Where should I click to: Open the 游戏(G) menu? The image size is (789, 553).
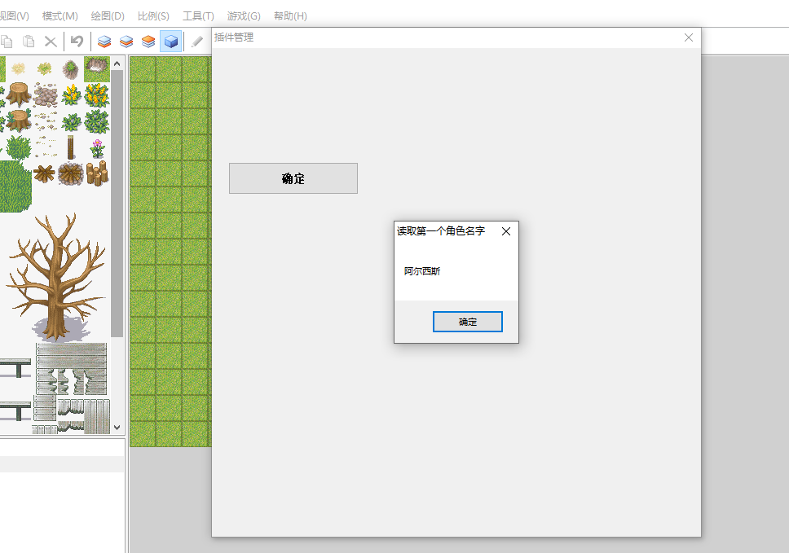tap(244, 16)
